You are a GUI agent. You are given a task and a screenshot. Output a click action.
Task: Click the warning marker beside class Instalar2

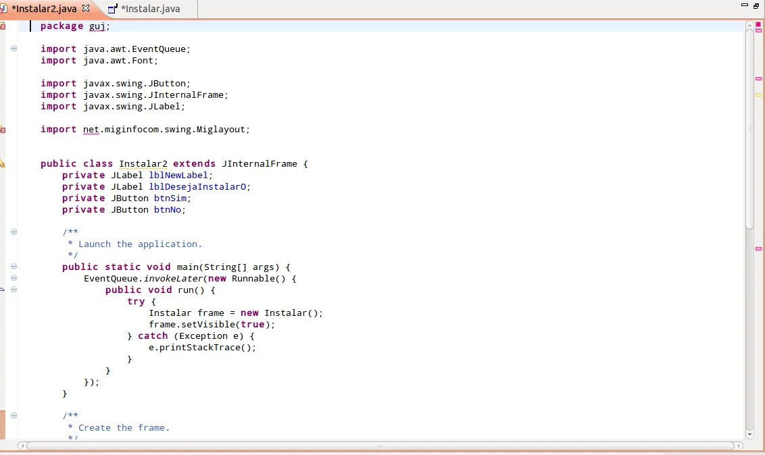click(3, 164)
